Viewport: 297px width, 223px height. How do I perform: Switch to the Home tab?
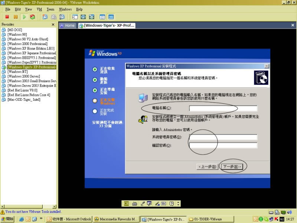click(x=68, y=26)
